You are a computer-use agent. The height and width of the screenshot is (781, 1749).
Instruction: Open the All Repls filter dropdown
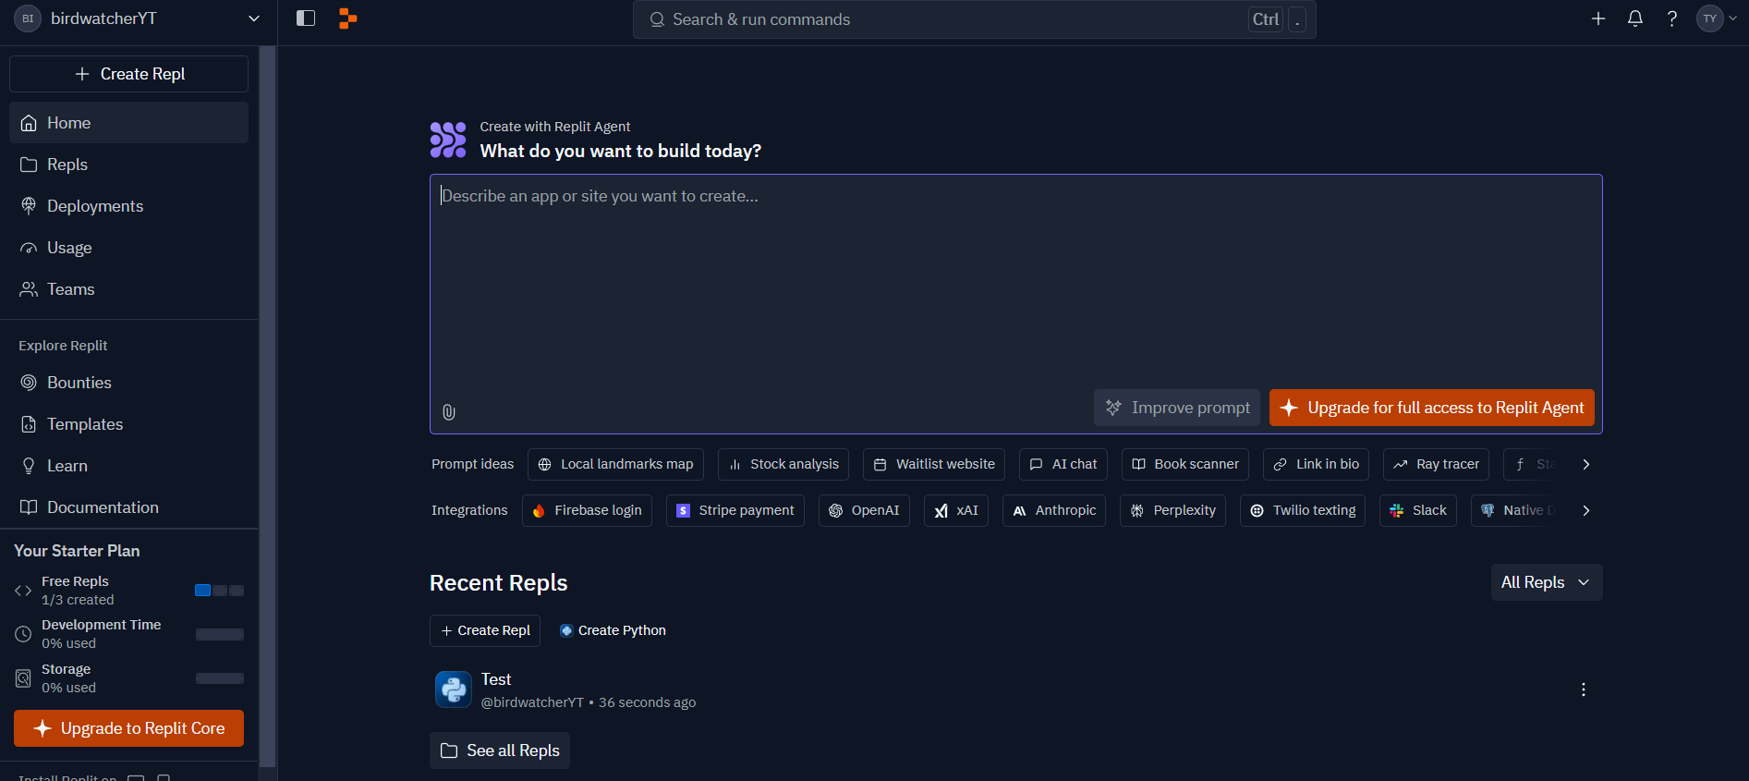pos(1547,582)
